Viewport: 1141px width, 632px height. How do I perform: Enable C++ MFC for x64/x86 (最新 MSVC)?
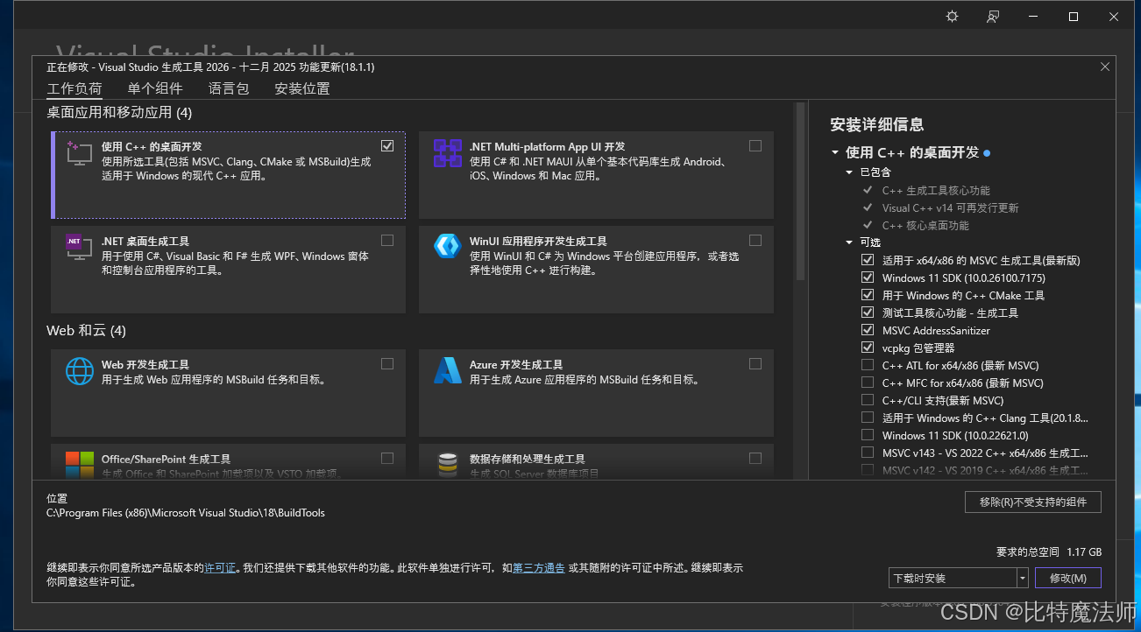(868, 383)
